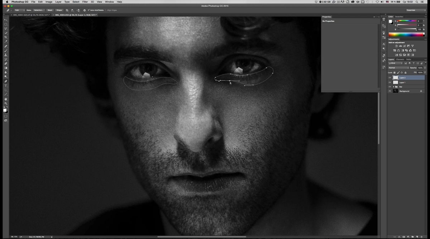The image size is (430, 239).
Task: Switch to the Swatches tab
Action: [399, 17]
